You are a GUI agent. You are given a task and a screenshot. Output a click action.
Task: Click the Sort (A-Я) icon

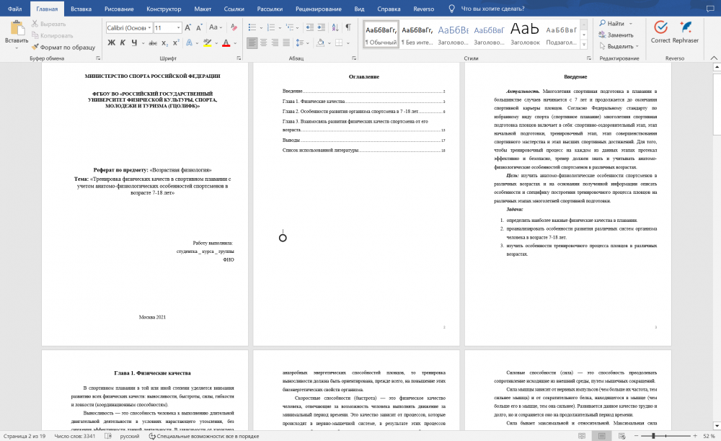tap(335, 27)
